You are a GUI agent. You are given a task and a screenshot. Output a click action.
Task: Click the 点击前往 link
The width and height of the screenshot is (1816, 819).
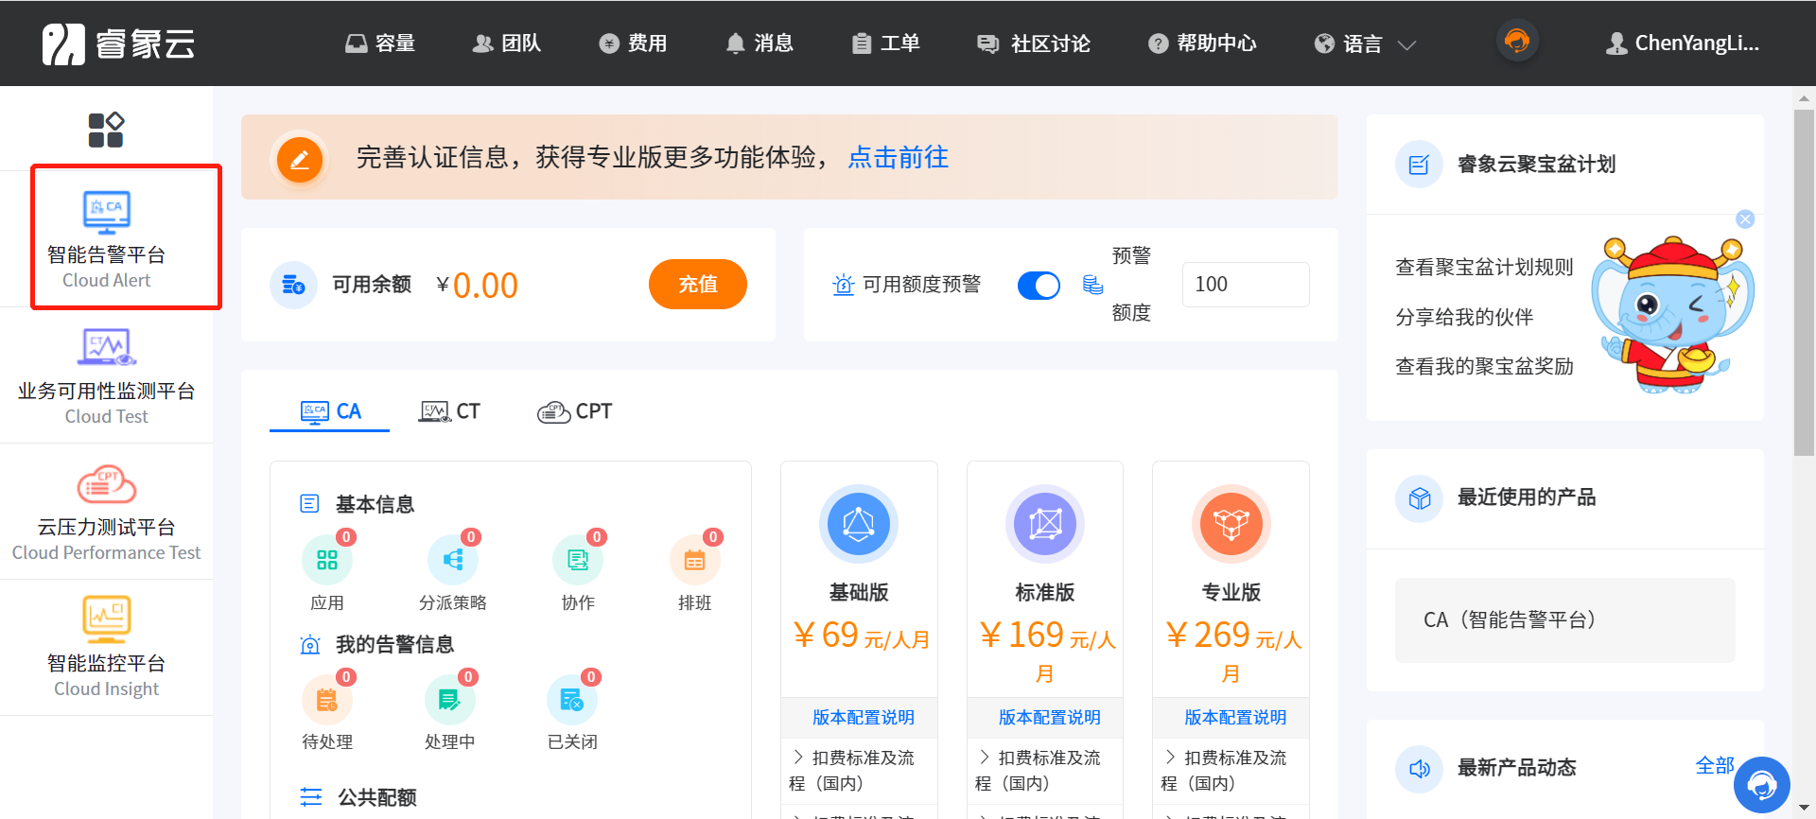tap(898, 157)
